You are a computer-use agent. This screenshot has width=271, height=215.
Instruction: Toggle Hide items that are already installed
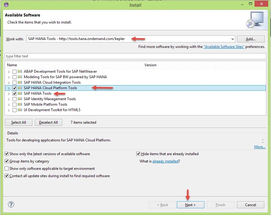click(138, 154)
